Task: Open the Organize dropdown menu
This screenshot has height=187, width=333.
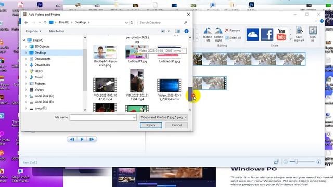Action: [33, 31]
